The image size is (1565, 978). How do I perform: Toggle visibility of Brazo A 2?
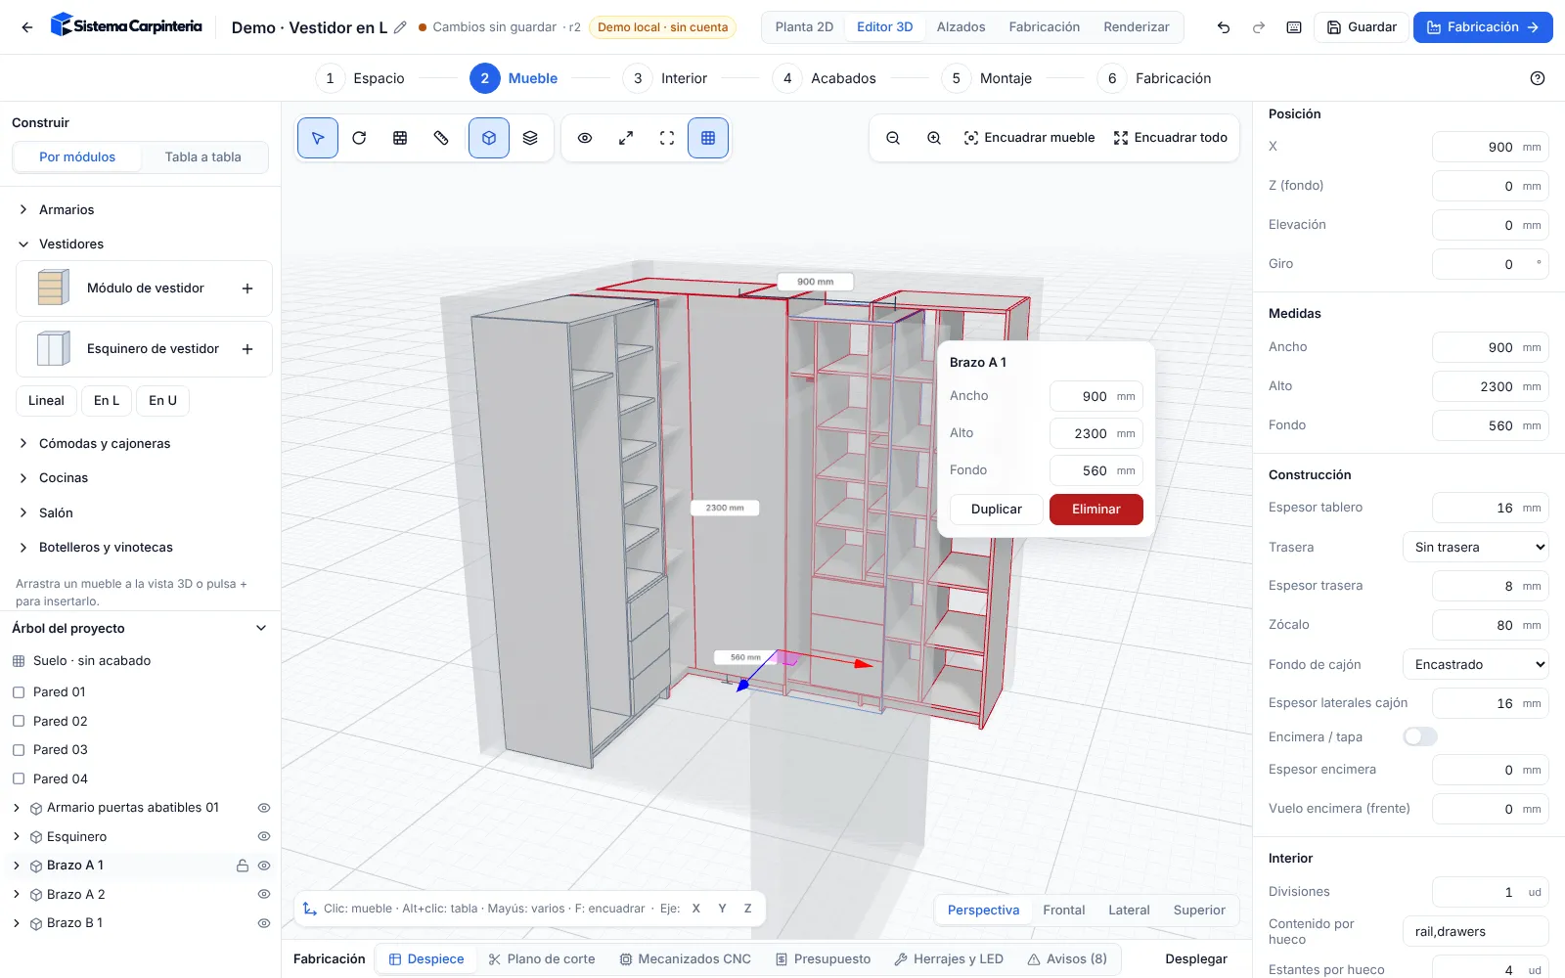pyautogui.click(x=264, y=895)
